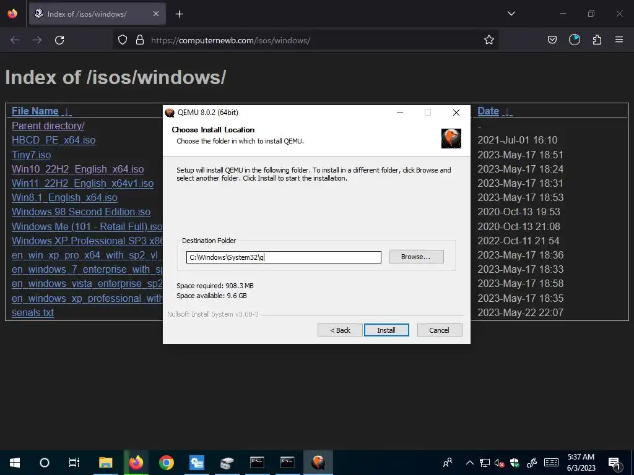The height and width of the screenshot is (475, 634).
Task: Cancel the QEMU installation
Action: [x=439, y=330]
